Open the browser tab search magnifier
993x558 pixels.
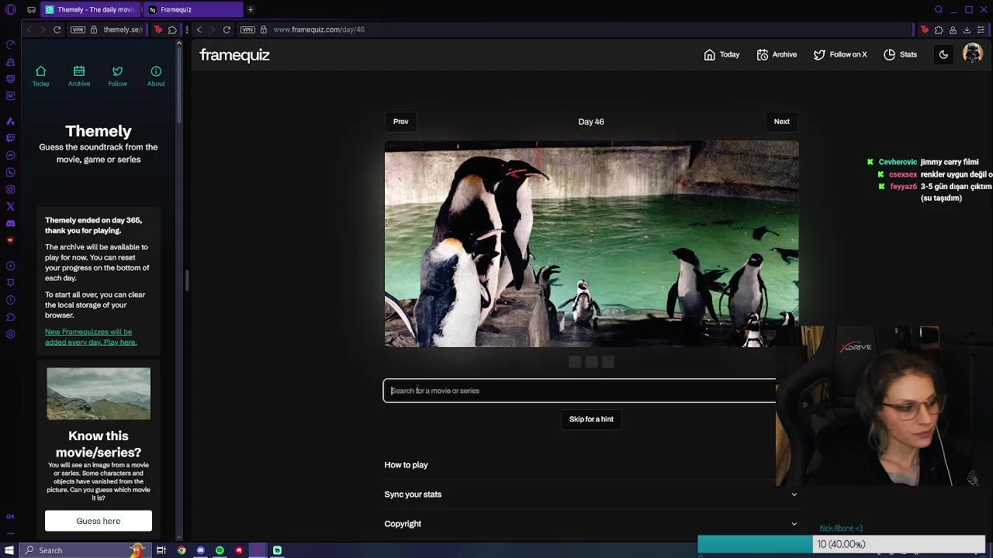point(939,9)
